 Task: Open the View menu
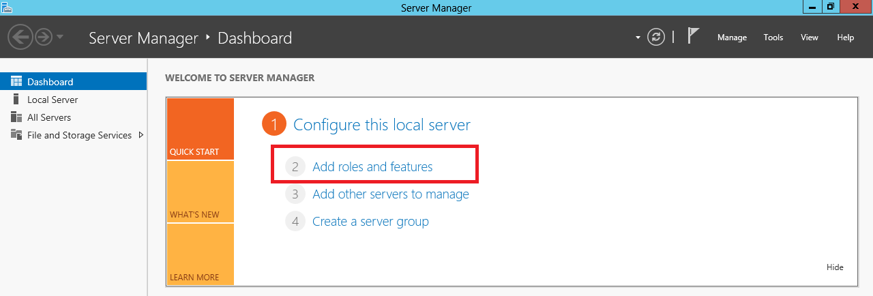coord(810,38)
